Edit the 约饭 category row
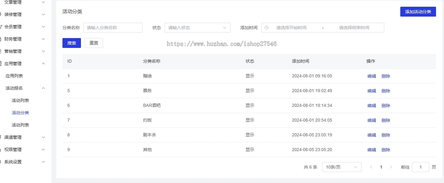 click(x=371, y=120)
